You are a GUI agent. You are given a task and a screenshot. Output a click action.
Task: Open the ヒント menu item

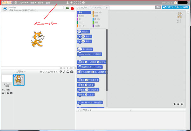(x=41, y=3)
